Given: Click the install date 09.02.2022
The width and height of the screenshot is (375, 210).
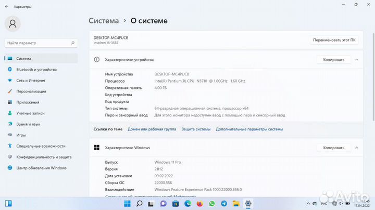Looking at the screenshot, I should 164,176.
